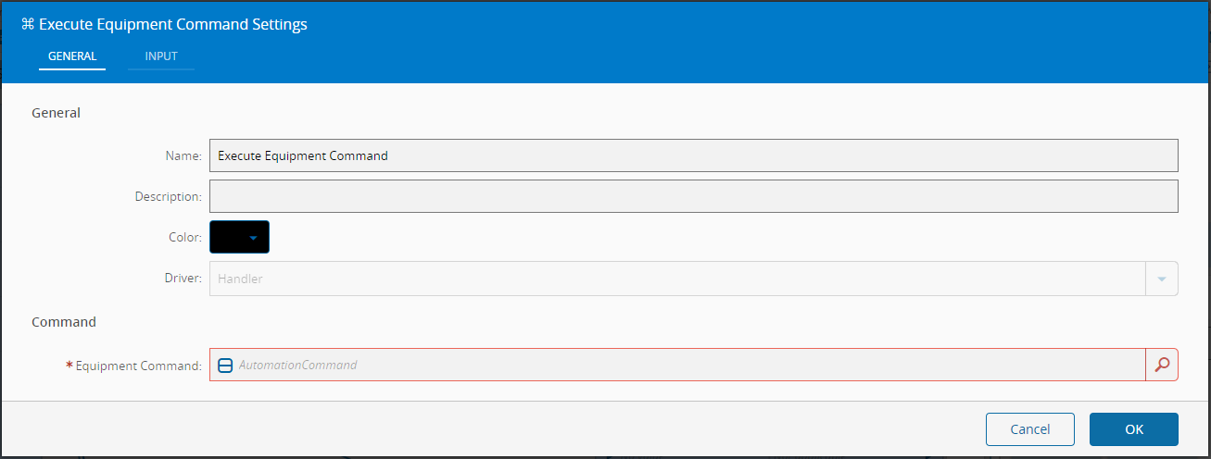The image size is (1211, 459).
Task: Click the black Color swatch
Action: pos(229,238)
